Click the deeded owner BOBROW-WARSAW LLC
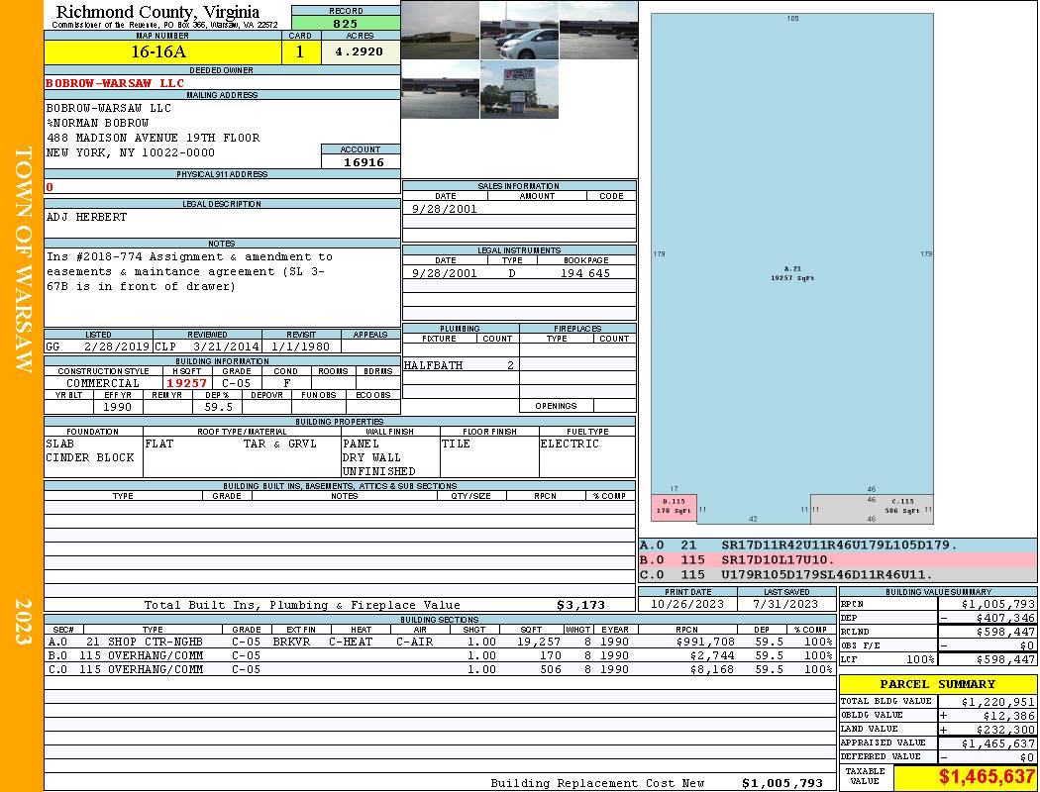Viewport: 1040px width, 792px height. pos(115,83)
